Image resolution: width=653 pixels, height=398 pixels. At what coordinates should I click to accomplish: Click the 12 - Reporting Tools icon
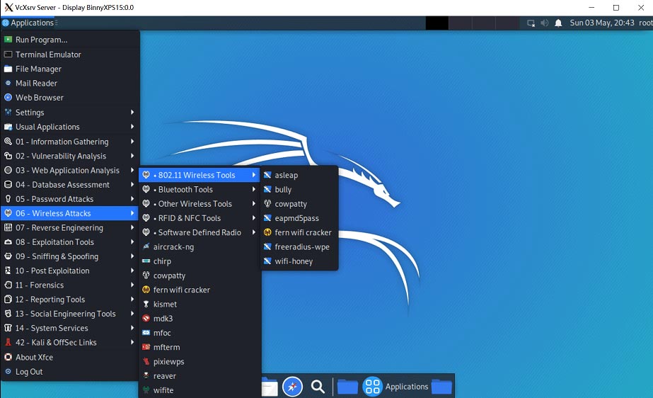[x=8, y=300]
